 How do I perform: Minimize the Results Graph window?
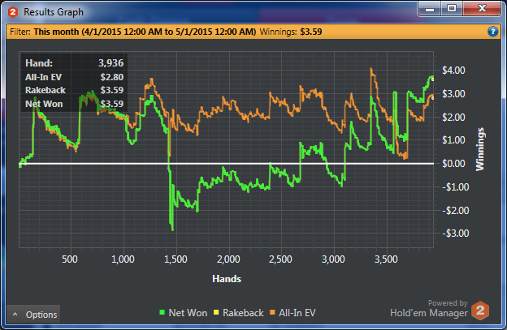(x=430, y=9)
